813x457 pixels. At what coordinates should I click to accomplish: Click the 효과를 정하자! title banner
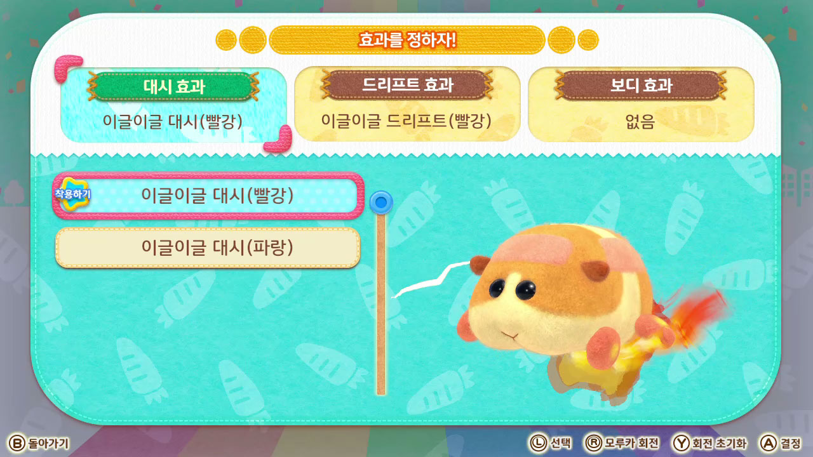[407, 40]
